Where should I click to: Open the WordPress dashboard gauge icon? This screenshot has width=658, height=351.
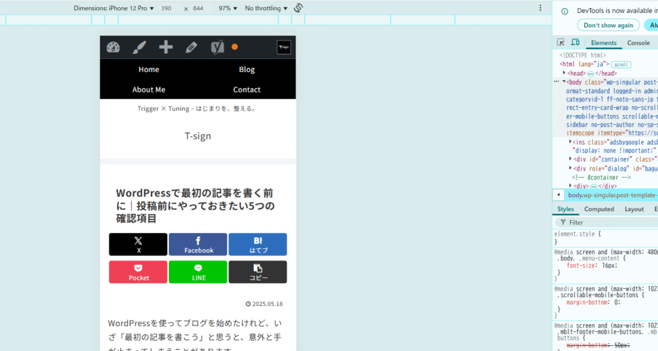click(x=113, y=47)
